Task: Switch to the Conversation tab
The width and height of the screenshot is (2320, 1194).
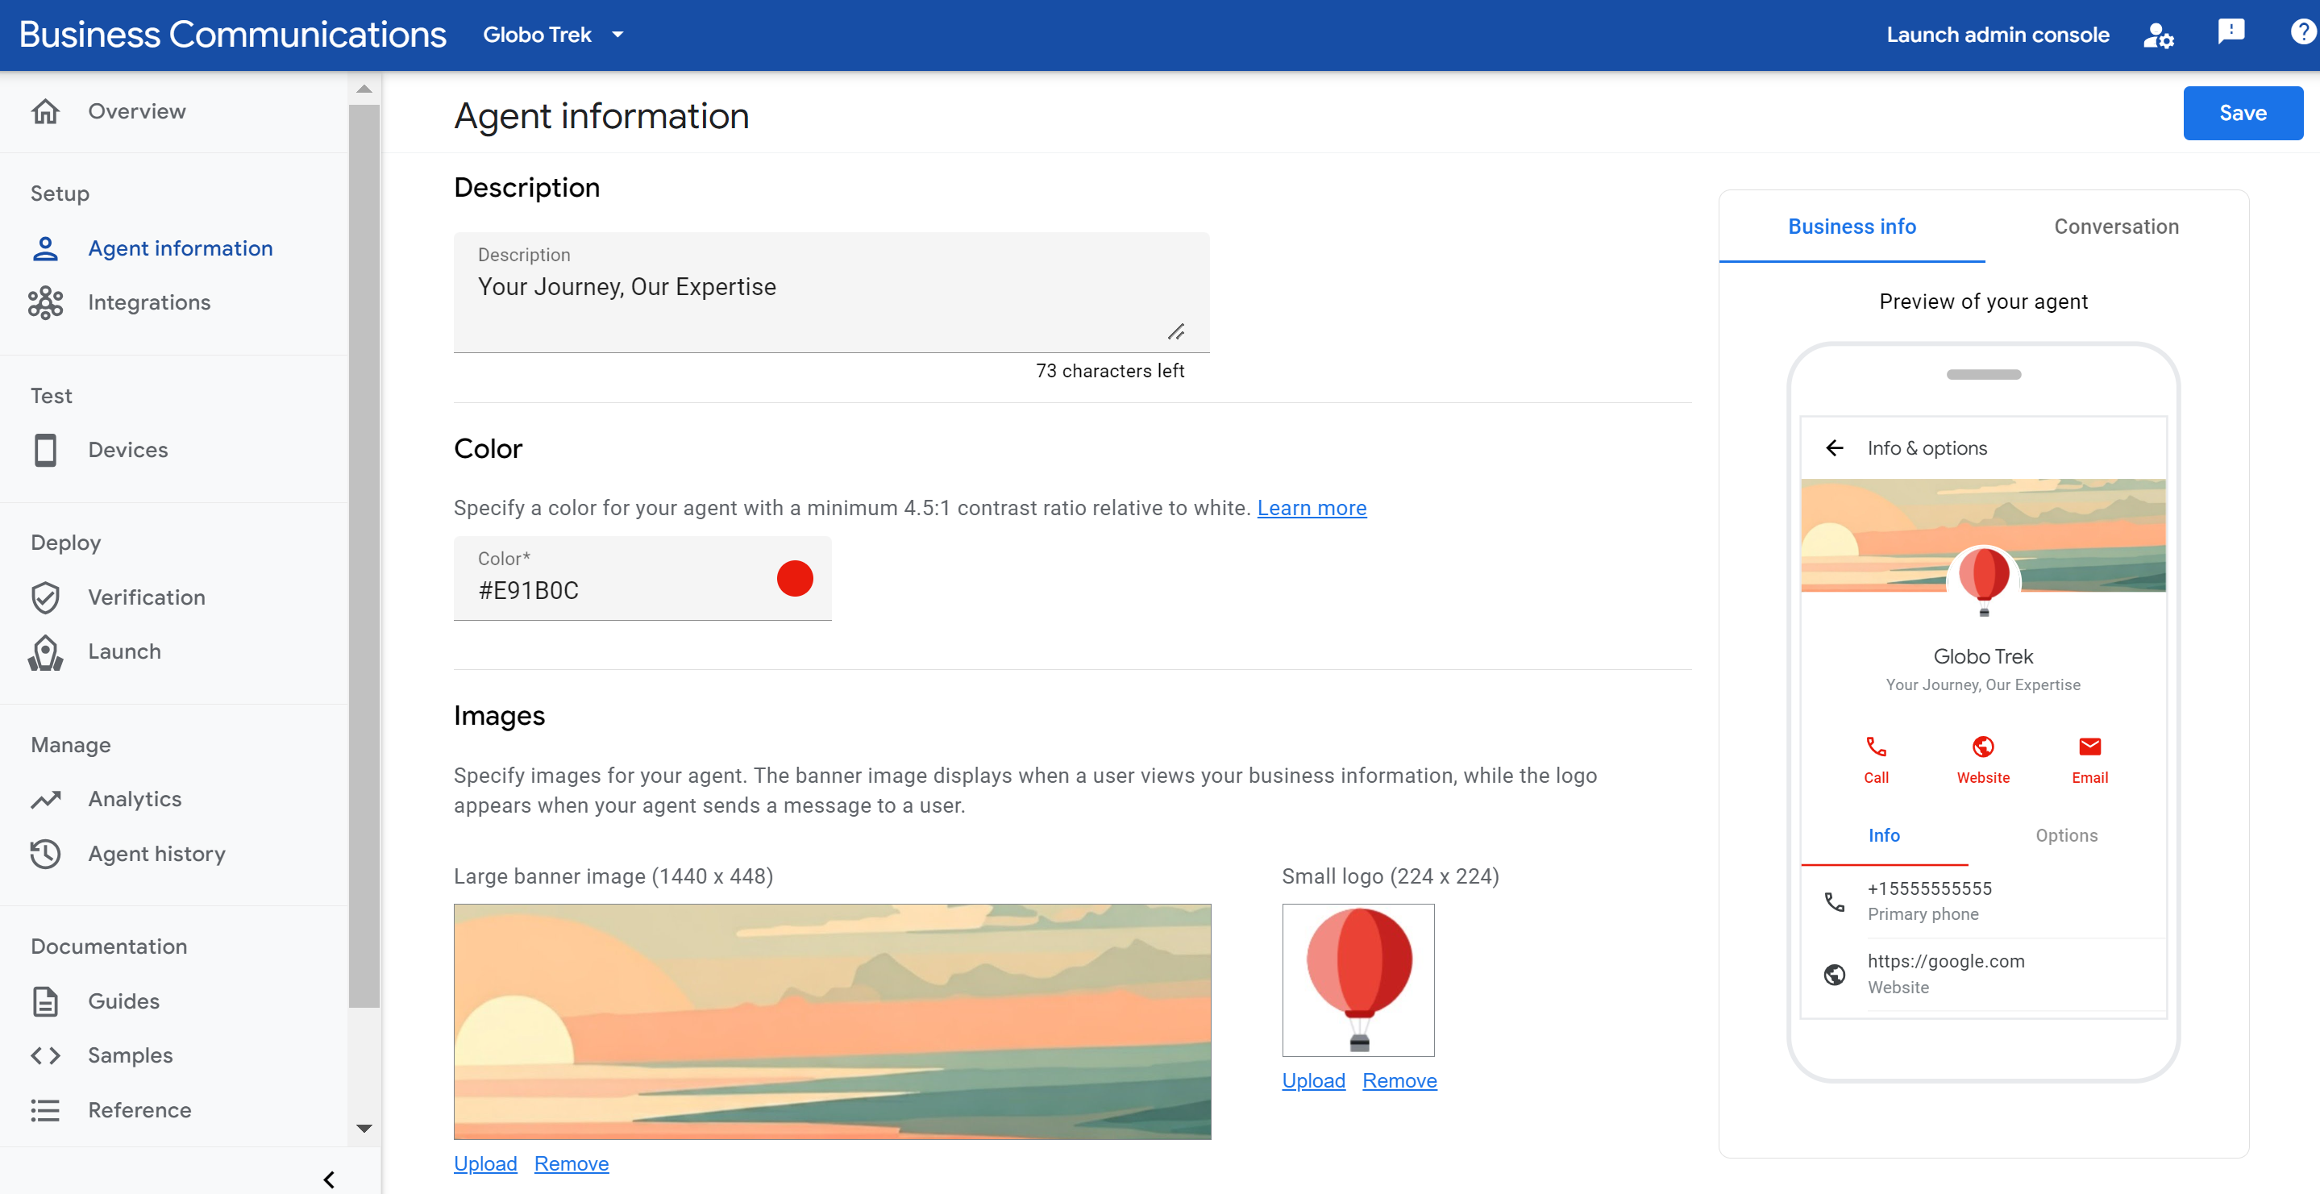Action: click(2118, 226)
